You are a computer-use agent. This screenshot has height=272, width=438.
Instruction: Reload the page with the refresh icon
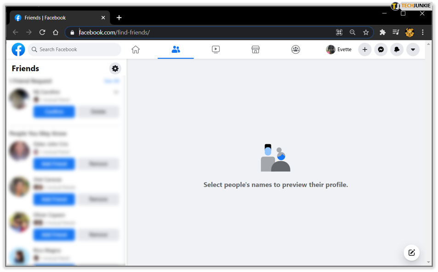[x=42, y=32]
